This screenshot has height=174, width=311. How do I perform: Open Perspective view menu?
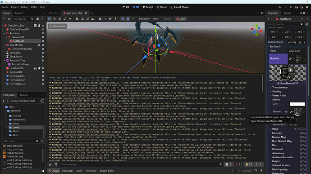pyautogui.click(x=57, y=26)
